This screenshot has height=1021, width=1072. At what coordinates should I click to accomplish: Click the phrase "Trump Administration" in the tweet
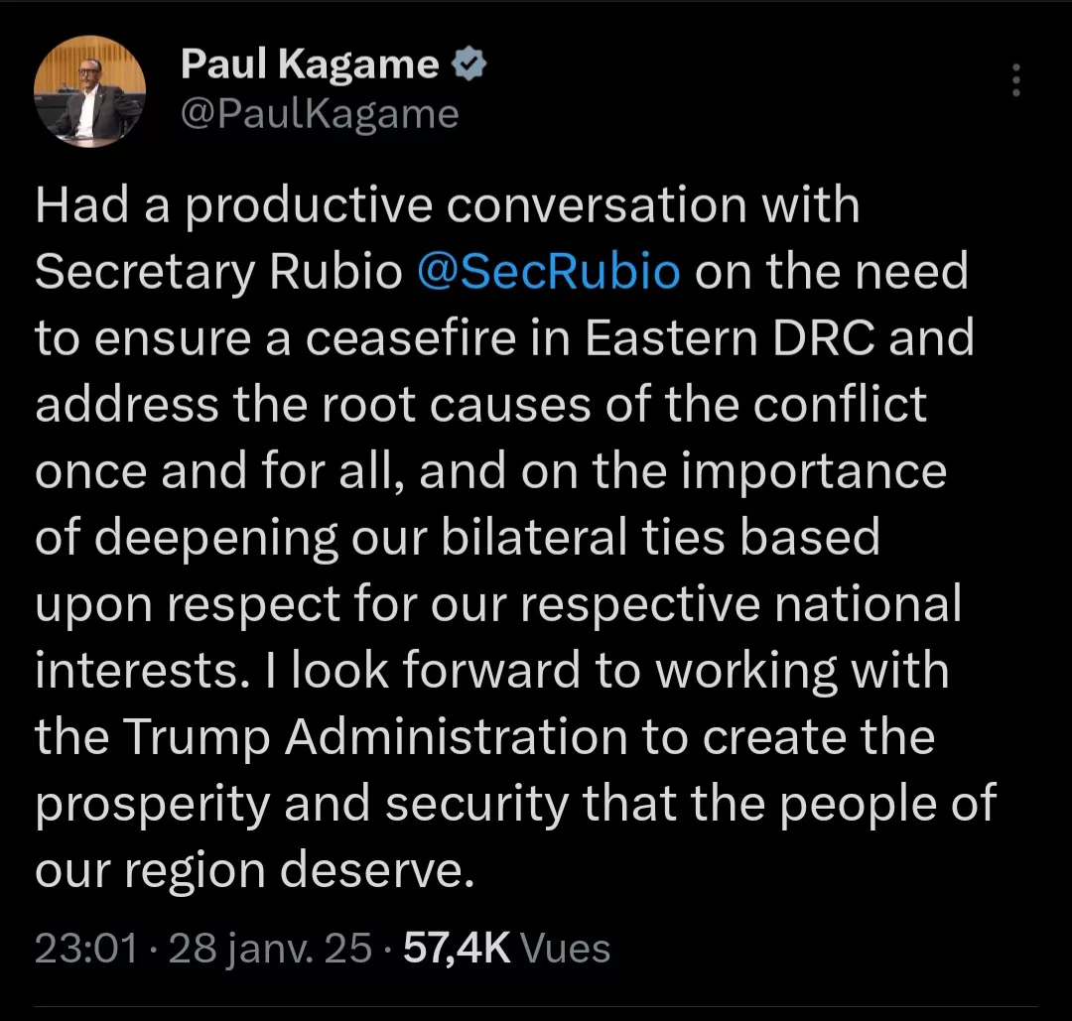coord(375,737)
